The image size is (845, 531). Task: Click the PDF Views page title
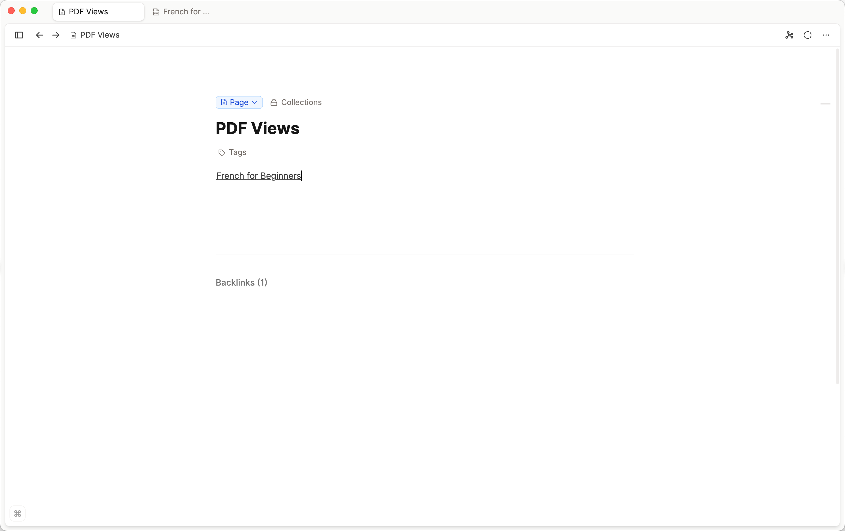coord(258,128)
